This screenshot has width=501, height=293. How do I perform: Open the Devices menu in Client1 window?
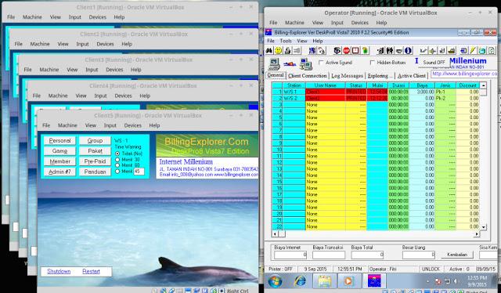(x=97, y=17)
